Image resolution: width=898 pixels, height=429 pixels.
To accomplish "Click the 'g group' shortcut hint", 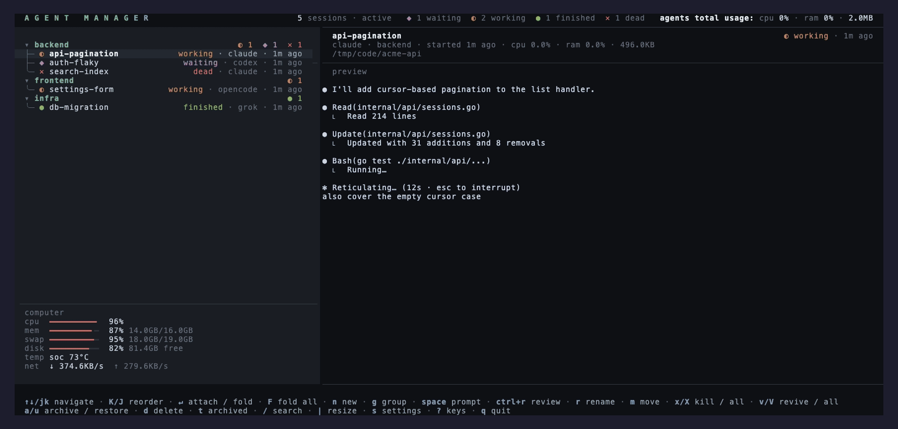I will click(x=389, y=402).
